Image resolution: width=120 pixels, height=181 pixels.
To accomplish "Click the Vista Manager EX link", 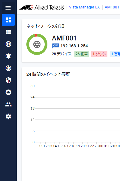I will click(84, 7).
